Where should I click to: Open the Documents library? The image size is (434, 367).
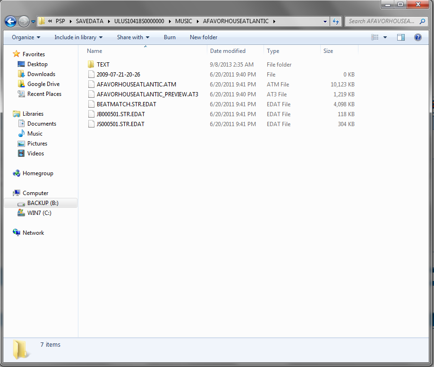[42, 124]
